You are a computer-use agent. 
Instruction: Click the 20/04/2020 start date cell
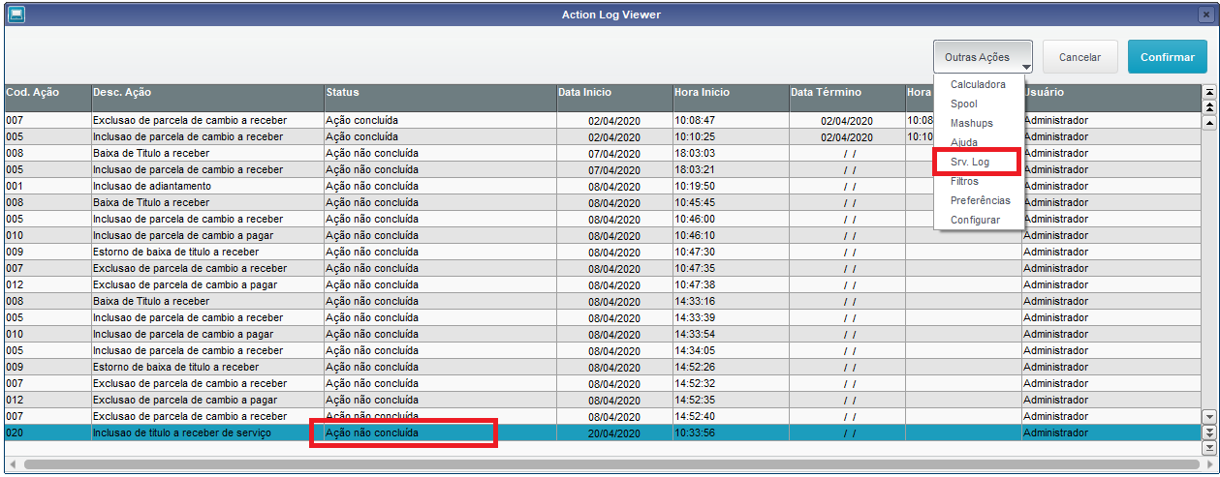[x=614, y=432]
